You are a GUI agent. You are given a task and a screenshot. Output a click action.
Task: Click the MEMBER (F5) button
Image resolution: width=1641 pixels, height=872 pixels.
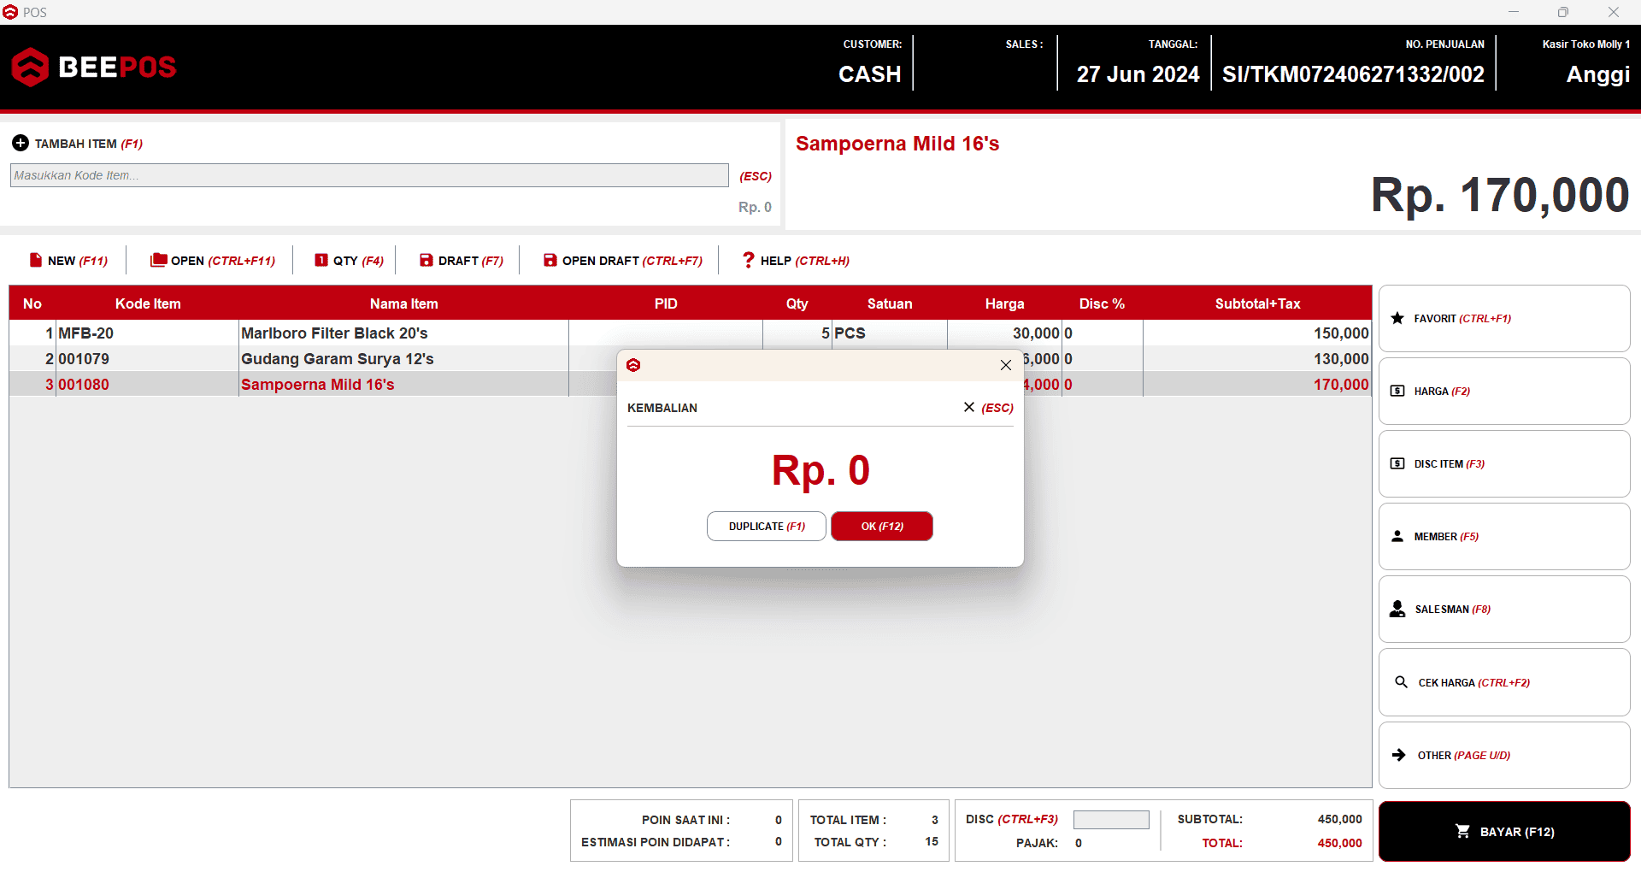1504,536
